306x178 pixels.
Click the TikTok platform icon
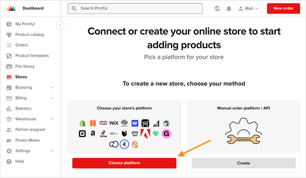[x=103, y=134]
